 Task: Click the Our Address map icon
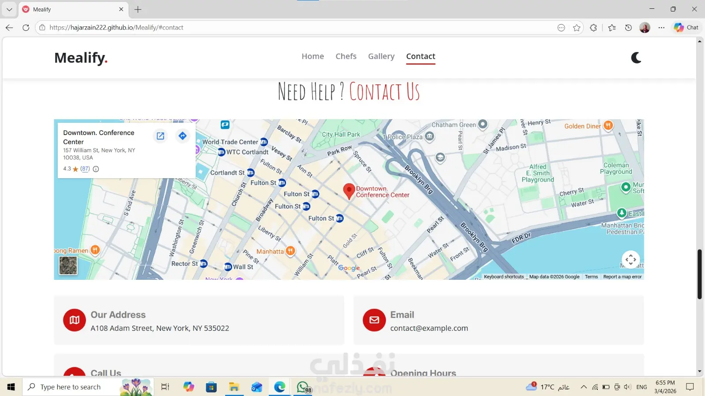coord(74,320)
